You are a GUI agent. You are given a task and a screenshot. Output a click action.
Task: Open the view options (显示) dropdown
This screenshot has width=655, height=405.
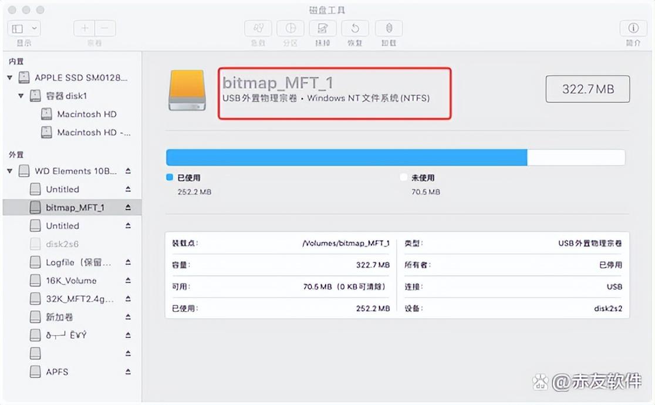[x=23, y=28]
